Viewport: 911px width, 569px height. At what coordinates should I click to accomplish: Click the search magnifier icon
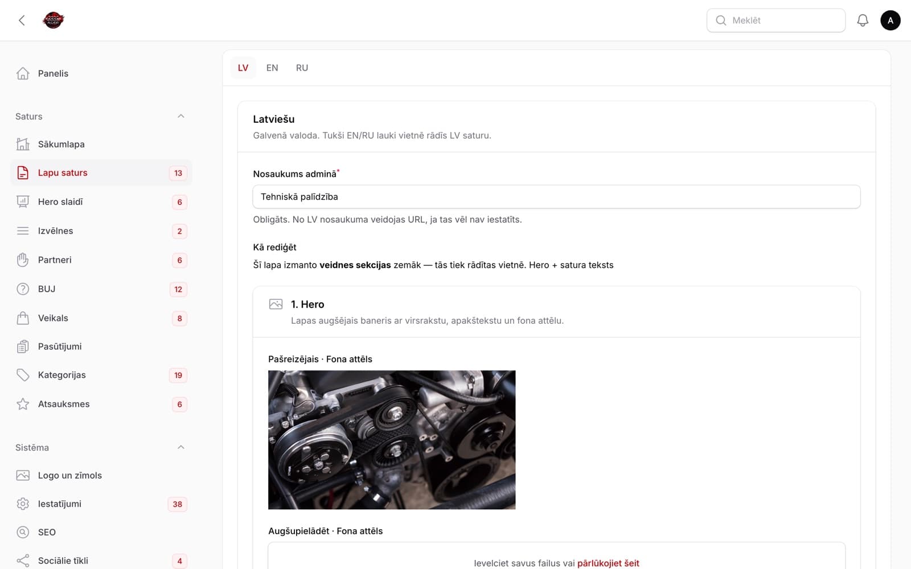(x=721, y=20)
